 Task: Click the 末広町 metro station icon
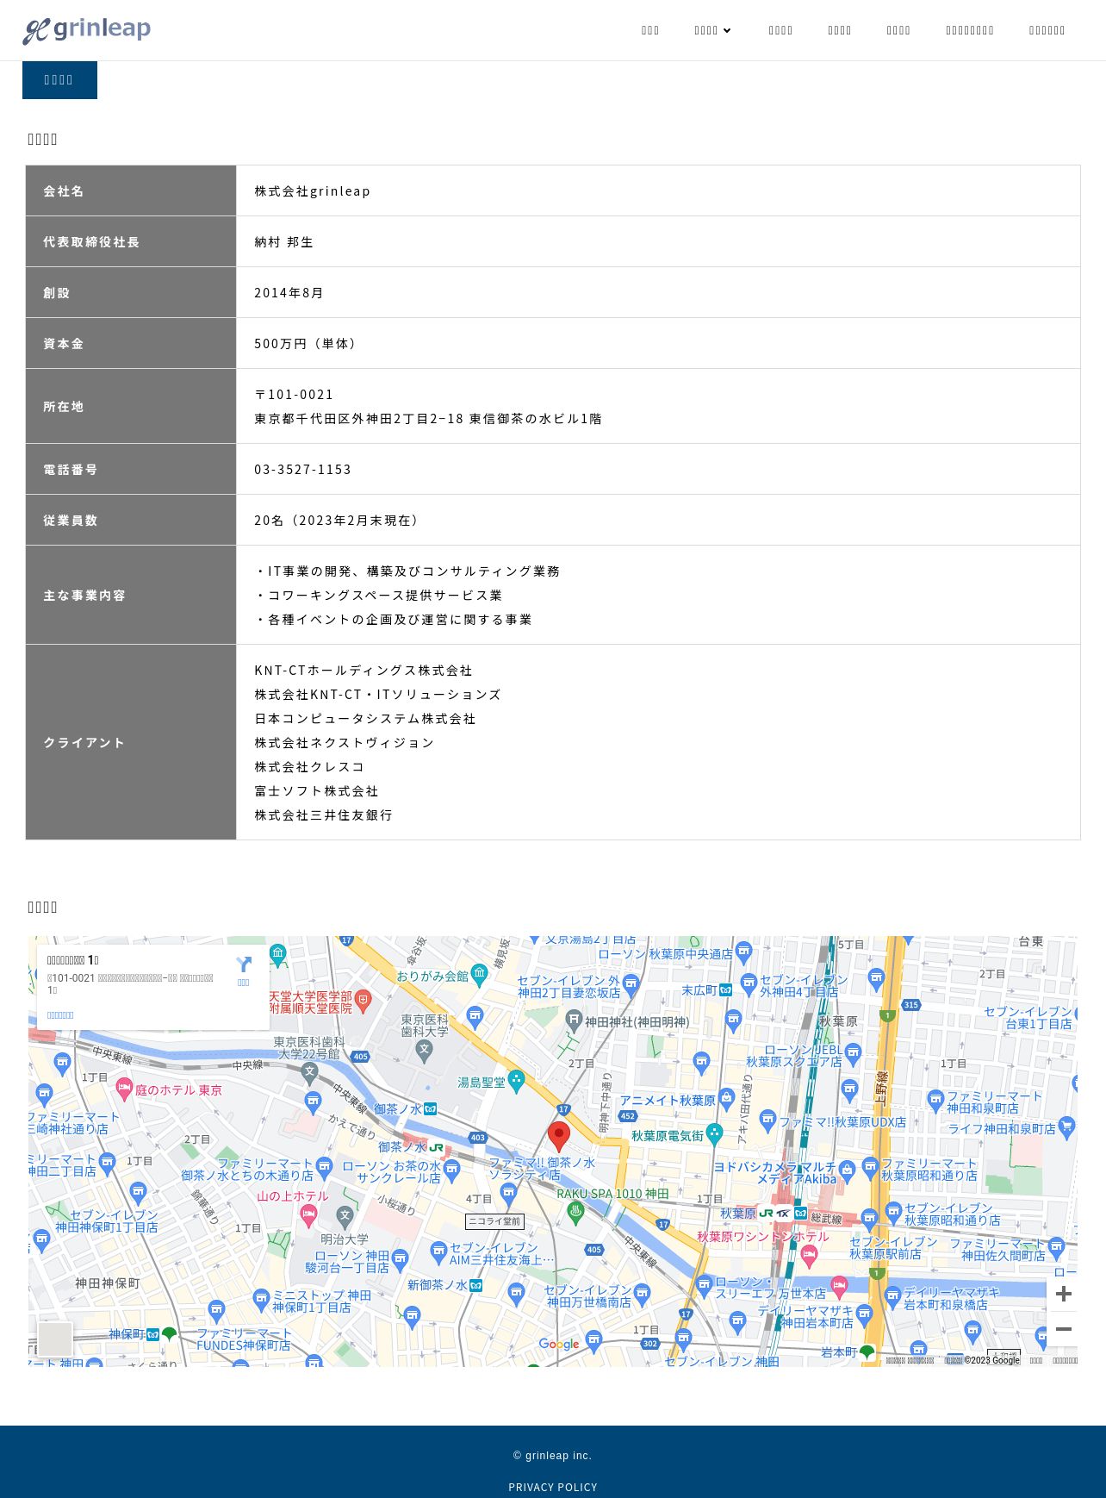point(725,989)
